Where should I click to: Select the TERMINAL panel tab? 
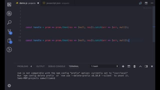(74, 66)
